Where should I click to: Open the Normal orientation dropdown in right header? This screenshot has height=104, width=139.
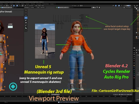point(75,6)
